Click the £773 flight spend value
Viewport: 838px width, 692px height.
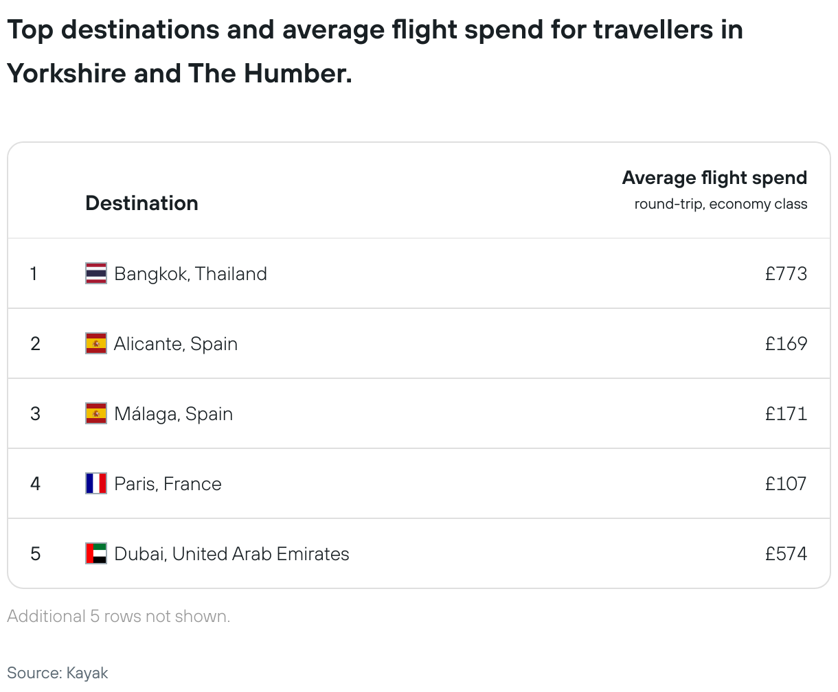[x=786, y=274]
